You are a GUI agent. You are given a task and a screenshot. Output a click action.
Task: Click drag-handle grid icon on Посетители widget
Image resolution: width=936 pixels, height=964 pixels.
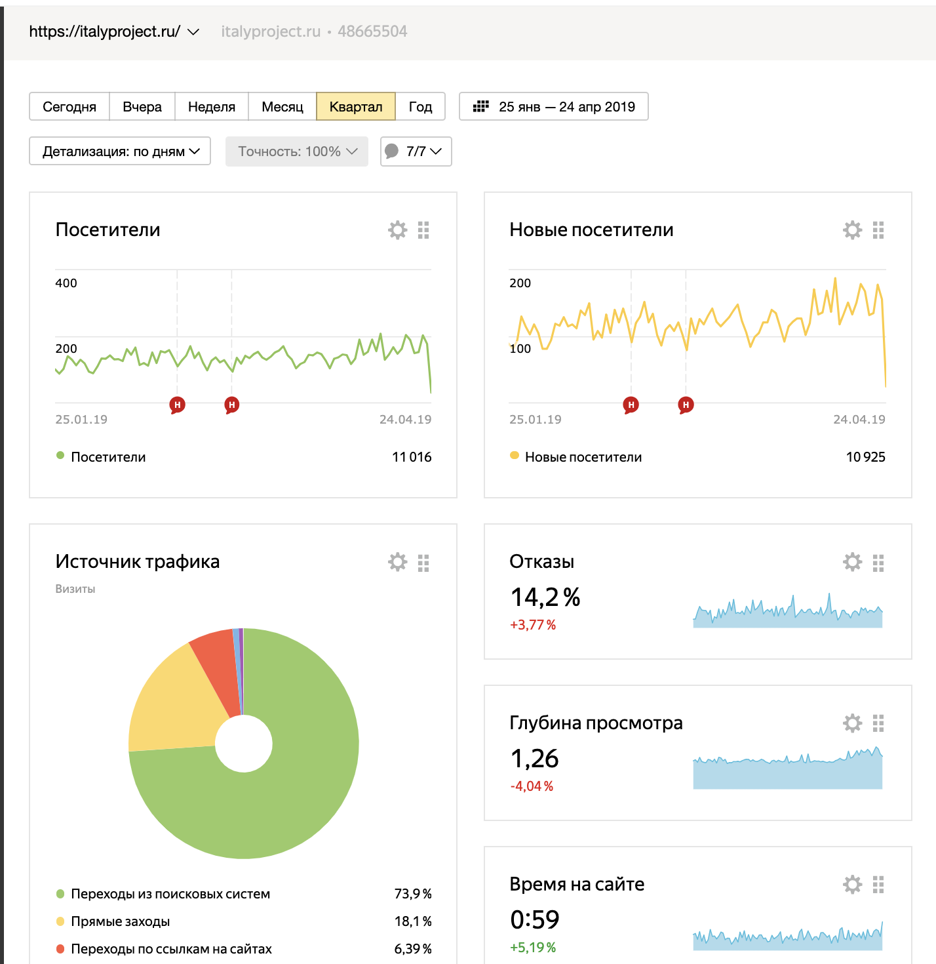[423, 230]
